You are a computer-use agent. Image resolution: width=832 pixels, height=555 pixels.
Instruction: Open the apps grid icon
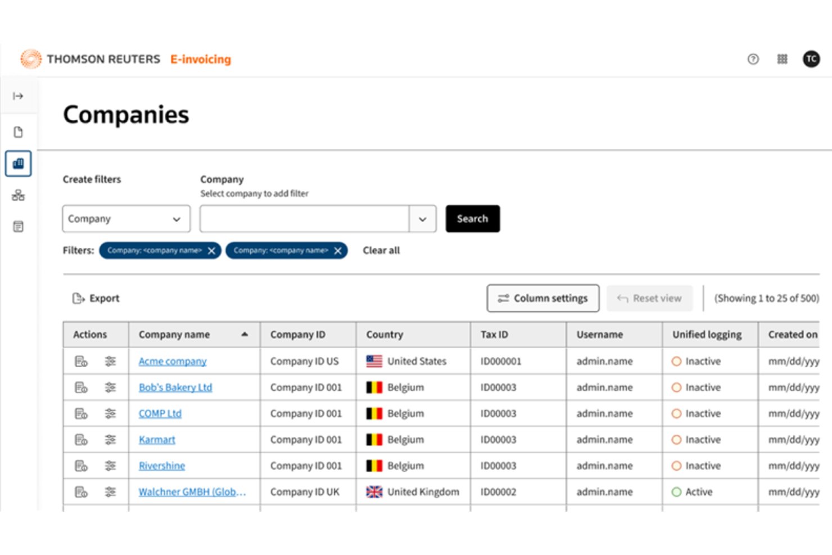pyautogui.click(x=782, y=59)
